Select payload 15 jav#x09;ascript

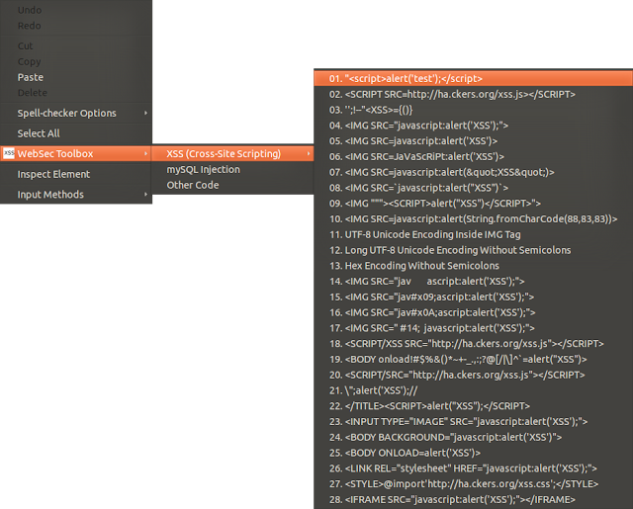[x=473, y=297]
